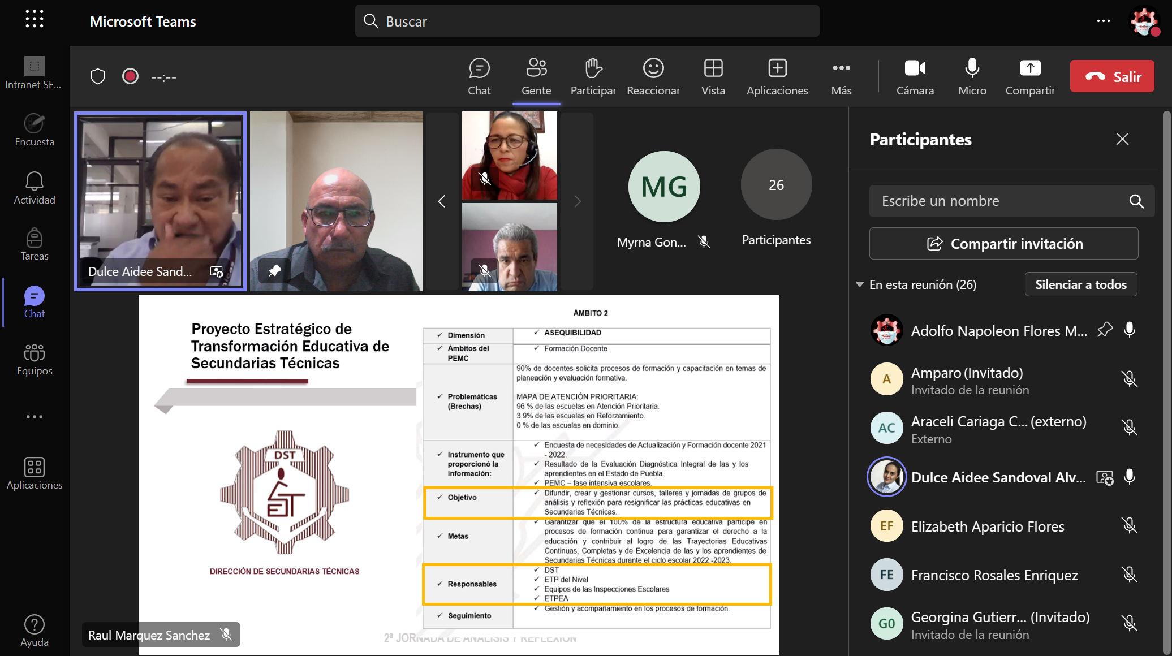
Task: Click the Compartir invitación button
Action: tap(1003, 244)
